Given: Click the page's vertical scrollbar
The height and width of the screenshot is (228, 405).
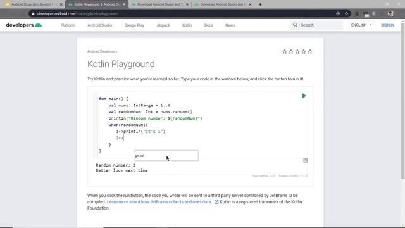Looking at the screenshot, I should [402, 101].
